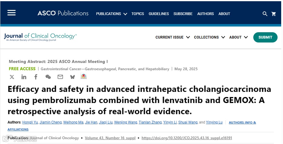The height and width of the screenshot is (144, 283).
Task: Open author link Hongli Yu
Action: (30, 122)
